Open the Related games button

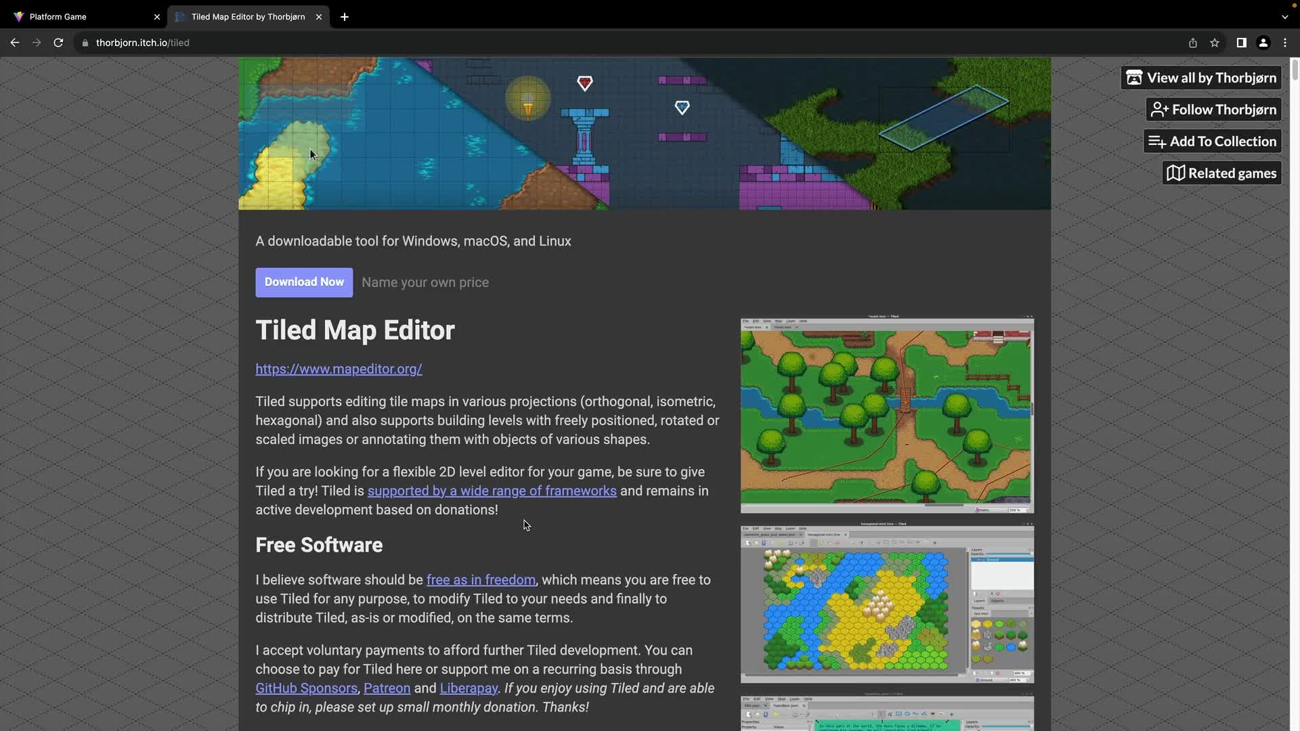point(1221,173)
